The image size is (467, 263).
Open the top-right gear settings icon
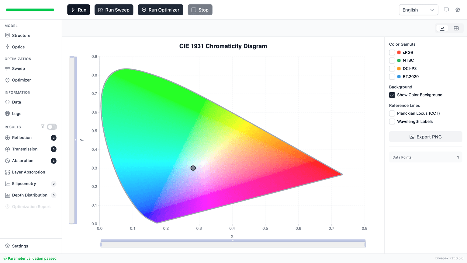(x=458, y=10)
